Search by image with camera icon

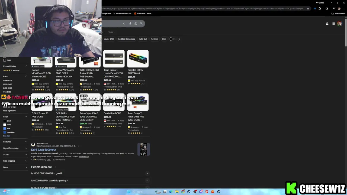tap(136, 24)
